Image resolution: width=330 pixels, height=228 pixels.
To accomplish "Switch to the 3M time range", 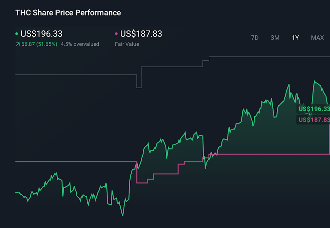I will (275, 38).
